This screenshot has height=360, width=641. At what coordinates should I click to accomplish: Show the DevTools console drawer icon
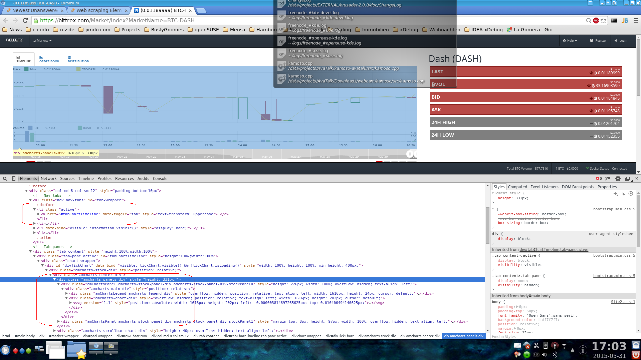(608, 179)
